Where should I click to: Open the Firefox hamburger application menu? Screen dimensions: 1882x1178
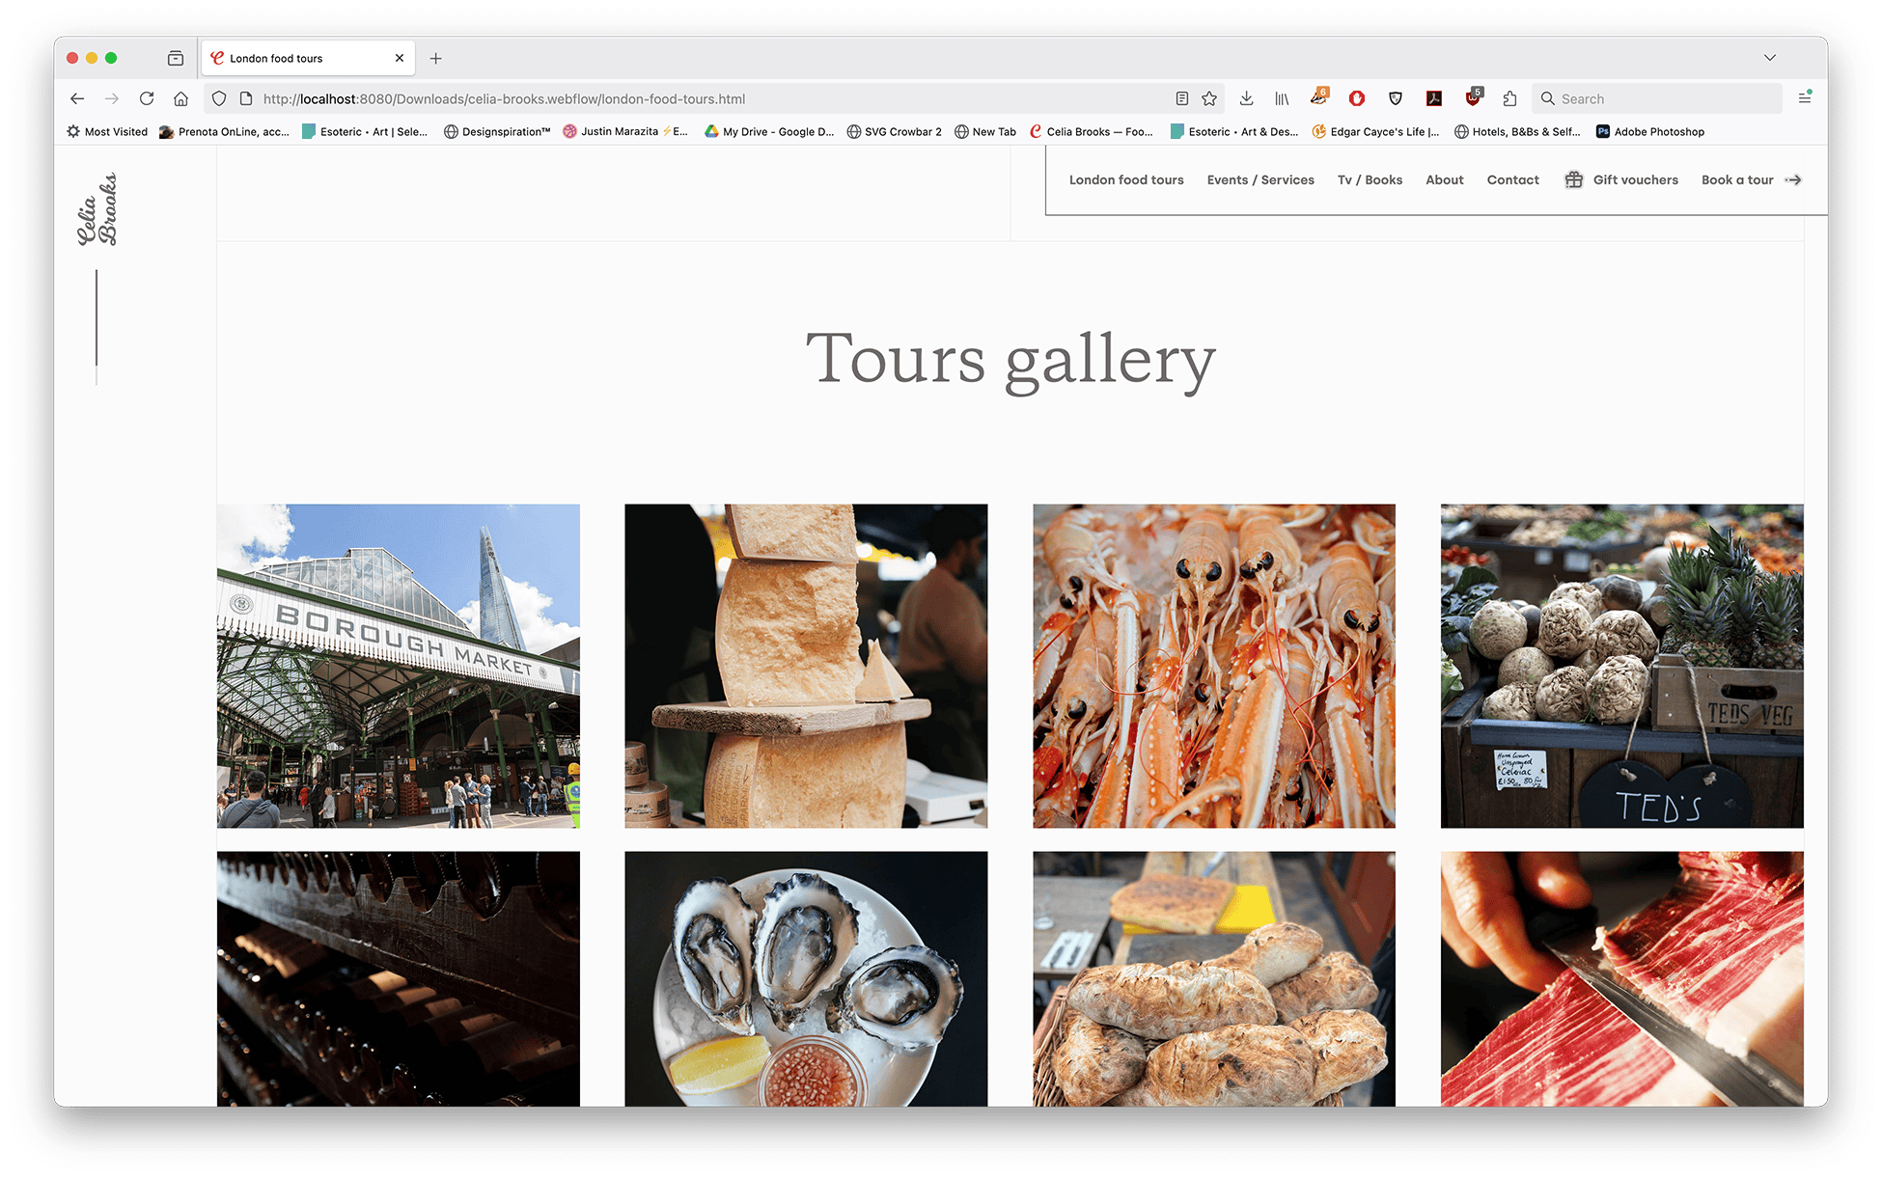[1804, 98]
